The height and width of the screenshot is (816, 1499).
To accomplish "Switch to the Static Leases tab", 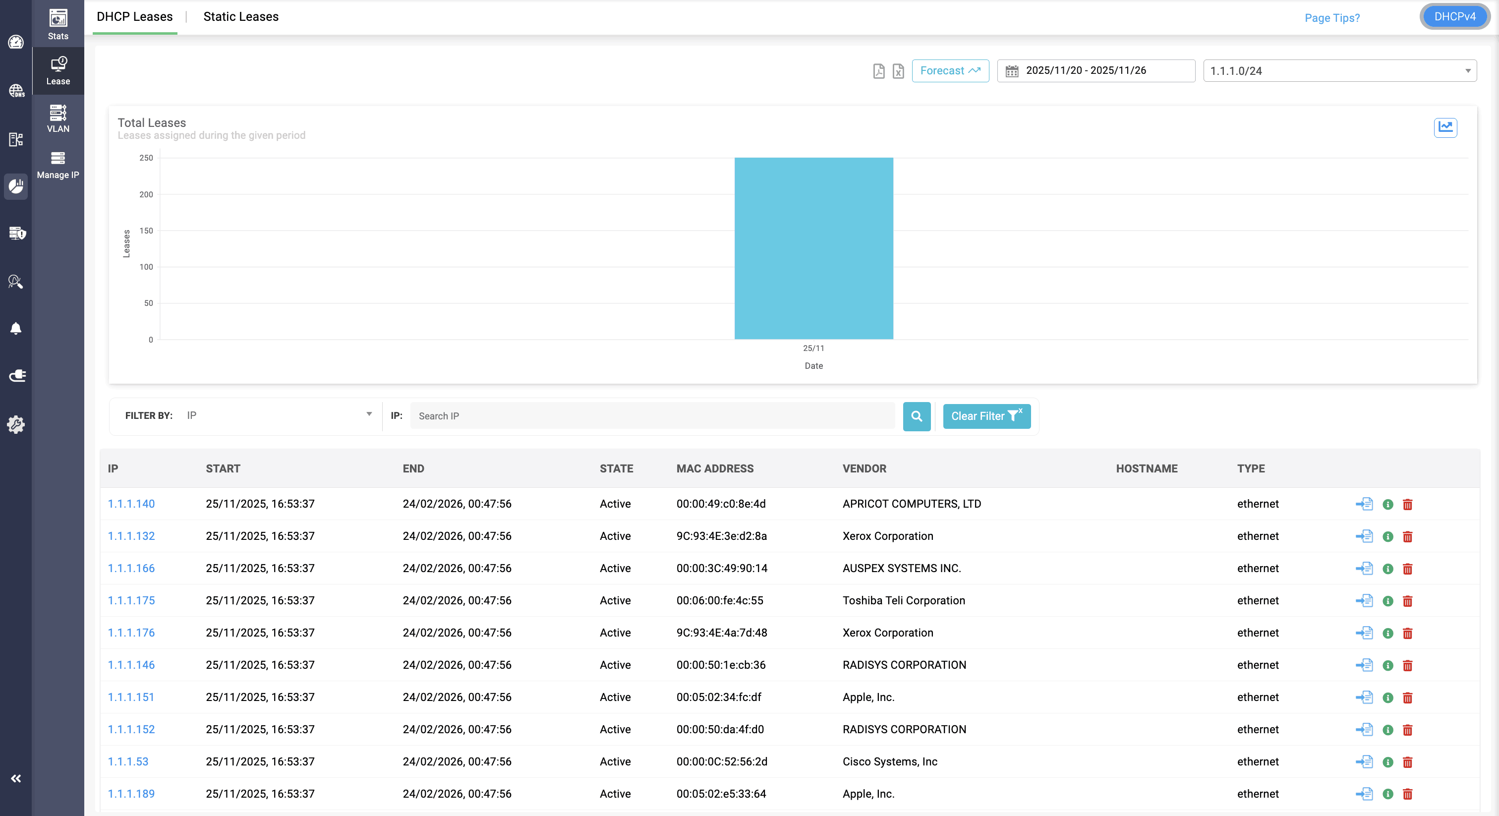I will point(241,17).
